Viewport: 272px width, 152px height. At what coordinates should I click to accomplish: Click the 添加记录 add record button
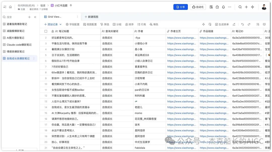tap(51, 24)
